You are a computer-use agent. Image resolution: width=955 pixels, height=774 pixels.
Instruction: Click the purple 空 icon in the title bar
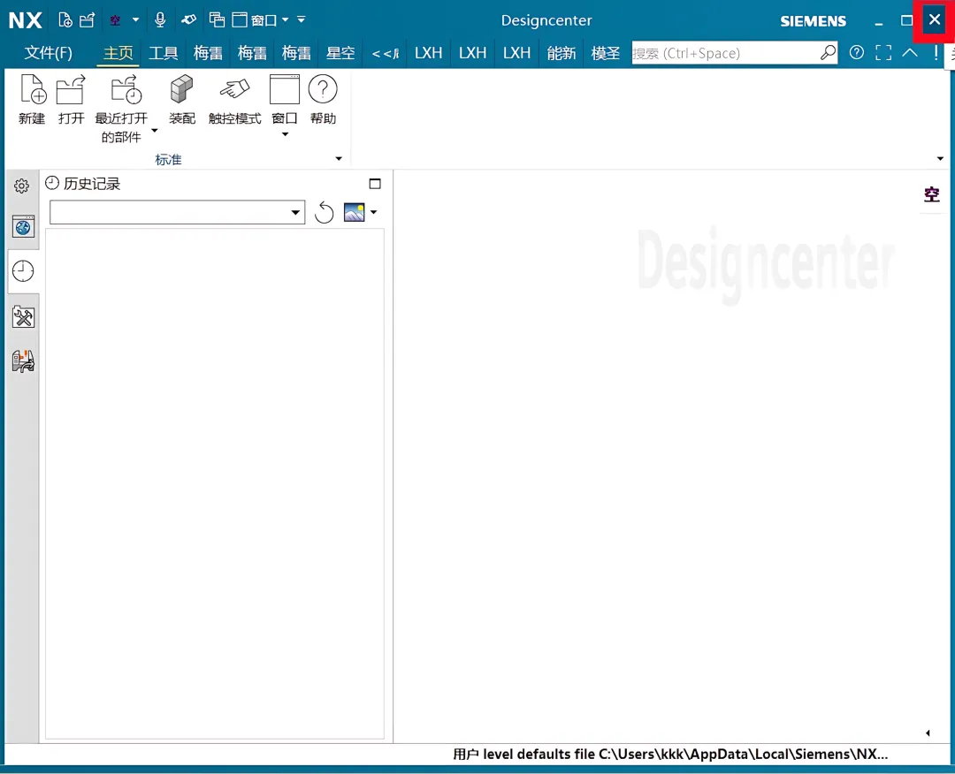point(115,20)
